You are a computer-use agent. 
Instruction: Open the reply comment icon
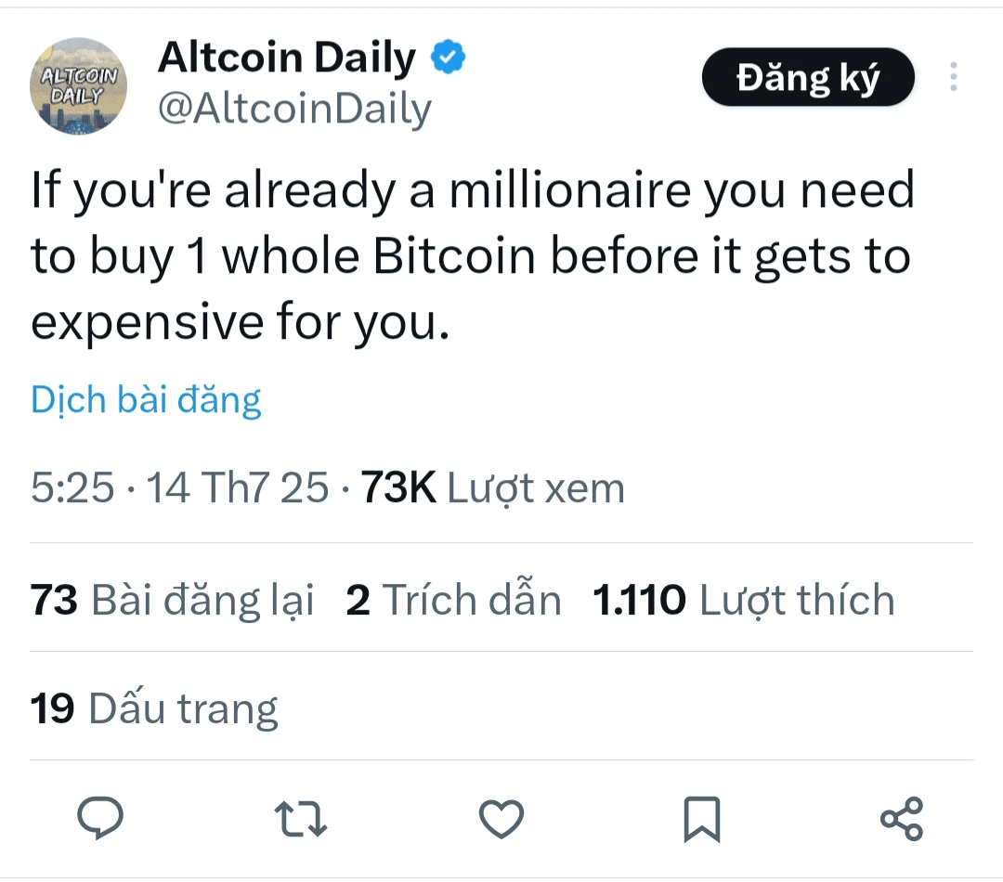[99, 817]
